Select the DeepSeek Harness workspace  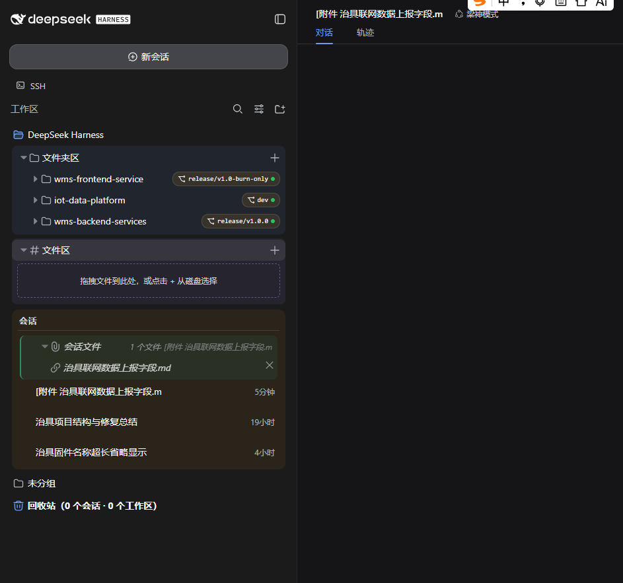(x=58, y=135)
